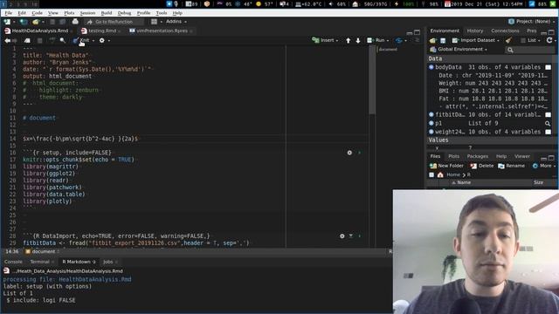Open the vimPresentation.Rpres editor tab
Image resolution: width=559 pixels, height=314 pixels.
point(162,31)
